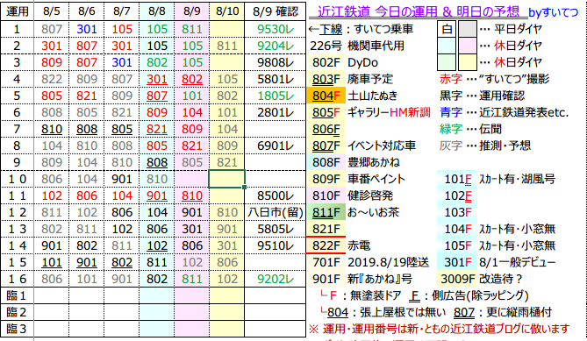
Task: Select the 822F cell beside 赤電
Action: click(x=326, y=245)
